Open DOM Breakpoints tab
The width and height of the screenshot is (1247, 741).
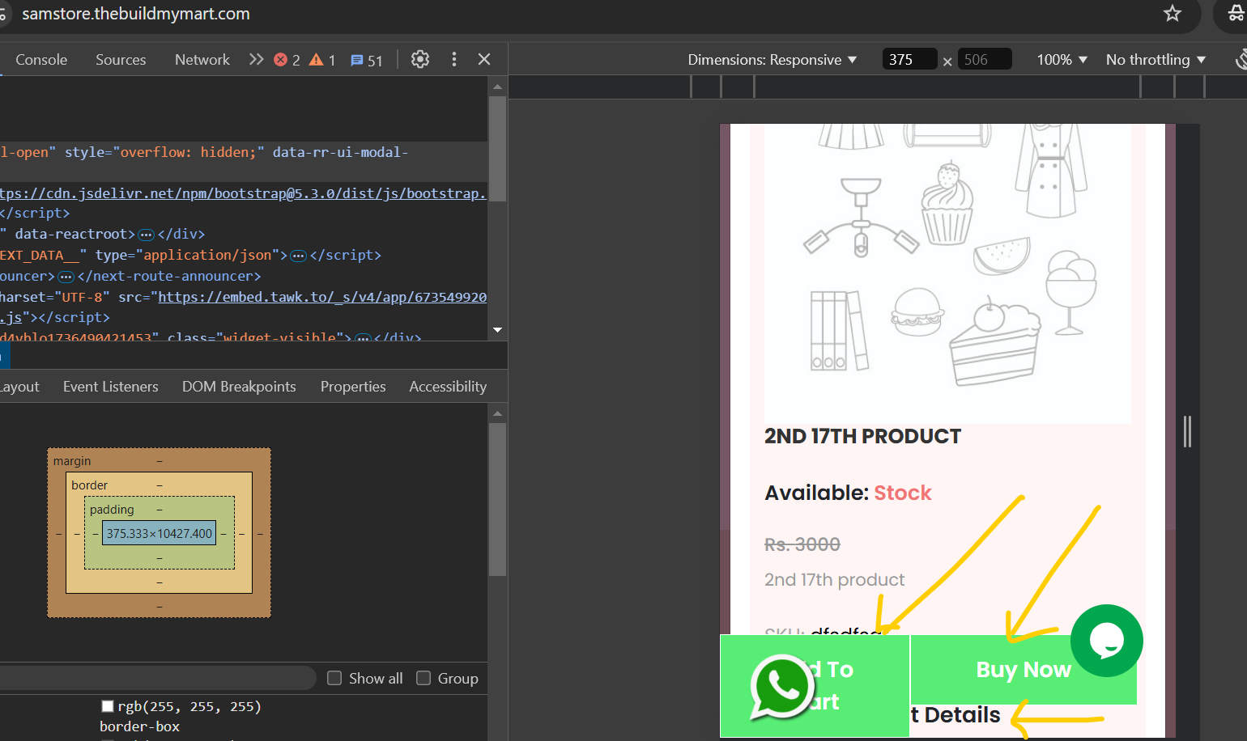pyautogui.click(x=239, y=387)
